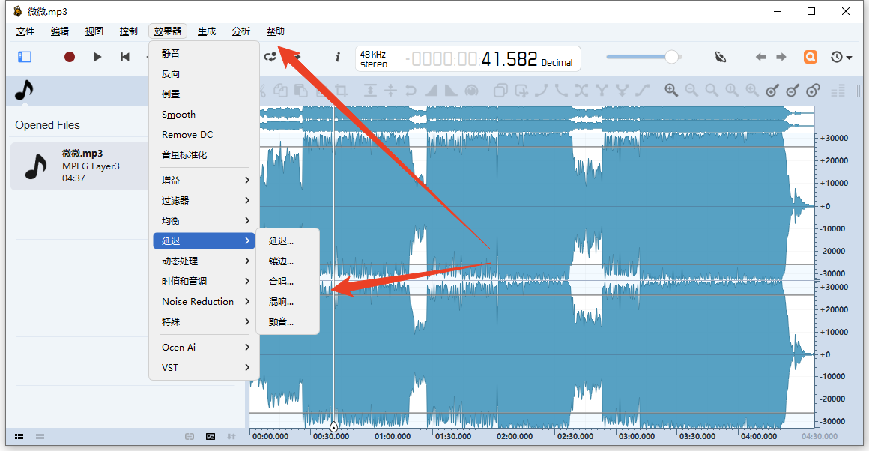The image size is (869, 451).
Task: Switch file list to detailed view icon
Action: click(19, 436)
